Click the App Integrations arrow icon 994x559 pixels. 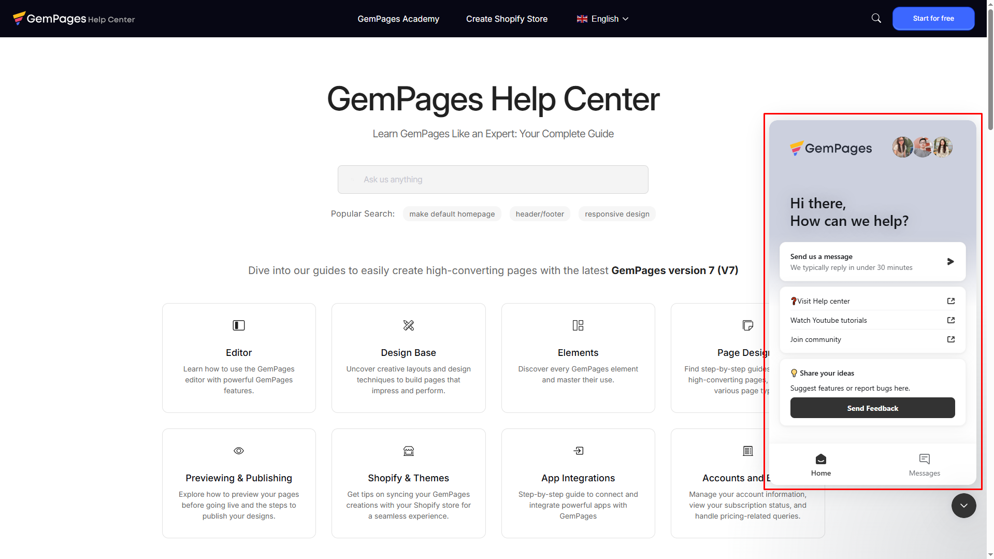click(578, 451)
